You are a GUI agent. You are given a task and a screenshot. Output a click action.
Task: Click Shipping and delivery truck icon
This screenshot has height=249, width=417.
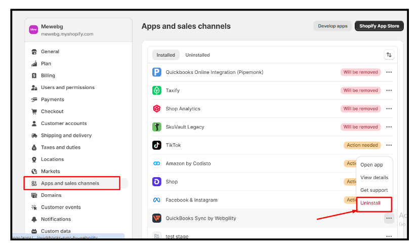[34, 136]
